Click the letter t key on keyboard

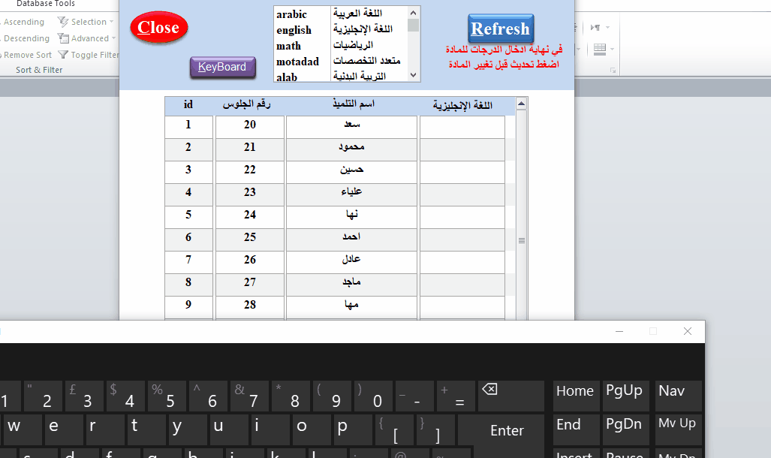pyautogui.click(x=146, y=429)
